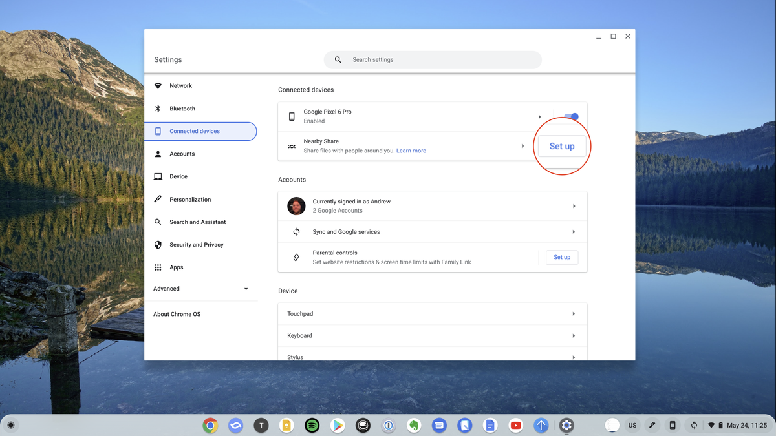Launch Spotify from the shelf
Image resolution: width=776 pixels, height=436 pixels.
312,426
